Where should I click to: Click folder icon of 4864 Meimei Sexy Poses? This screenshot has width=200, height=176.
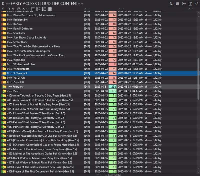[x=4, y=149]
